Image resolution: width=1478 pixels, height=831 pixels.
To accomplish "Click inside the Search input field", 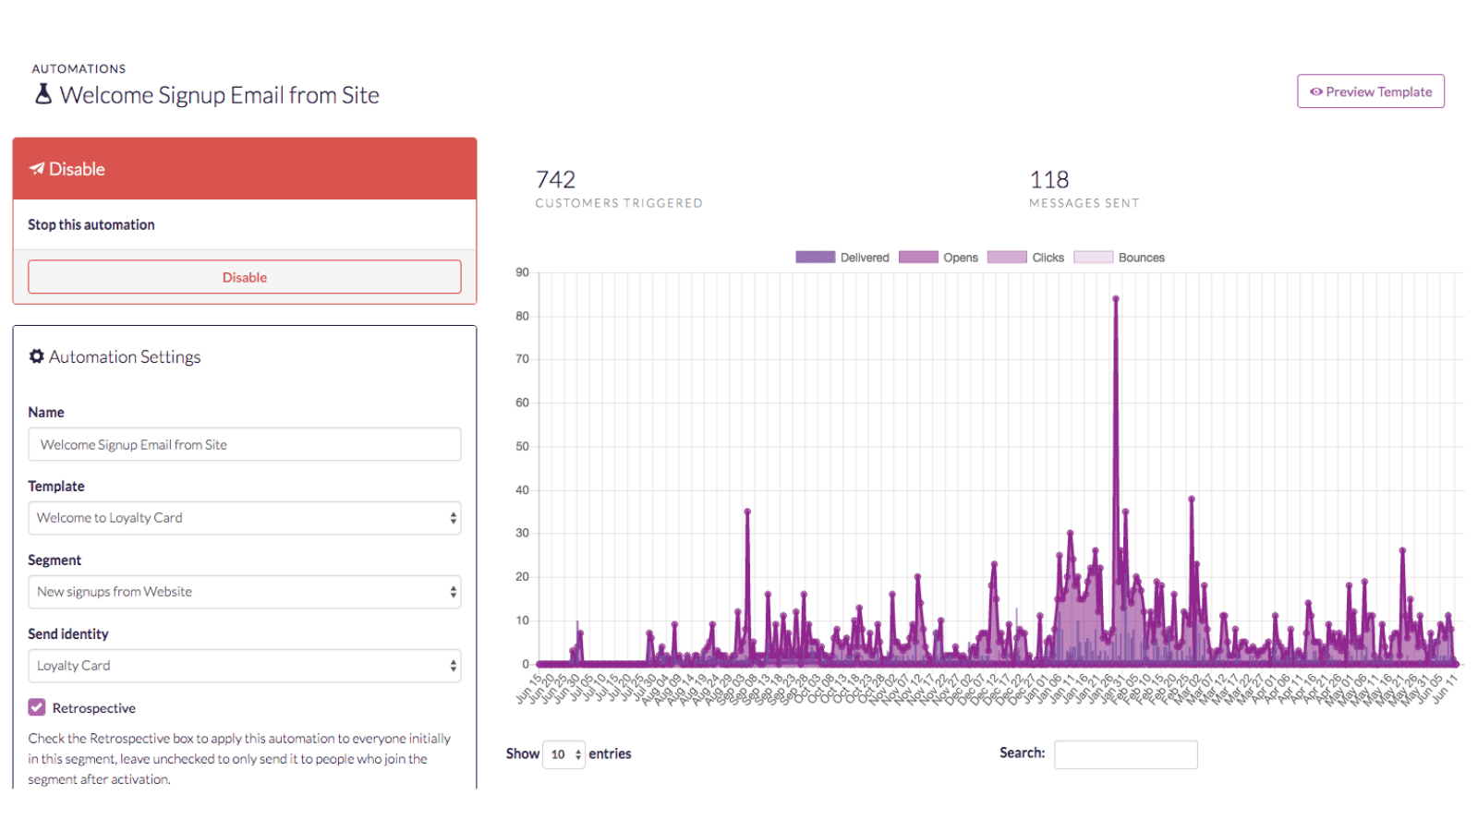I will coord(1125,754).
